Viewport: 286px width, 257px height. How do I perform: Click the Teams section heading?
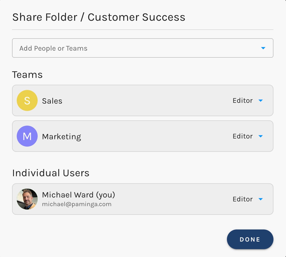tap(27, 74)
